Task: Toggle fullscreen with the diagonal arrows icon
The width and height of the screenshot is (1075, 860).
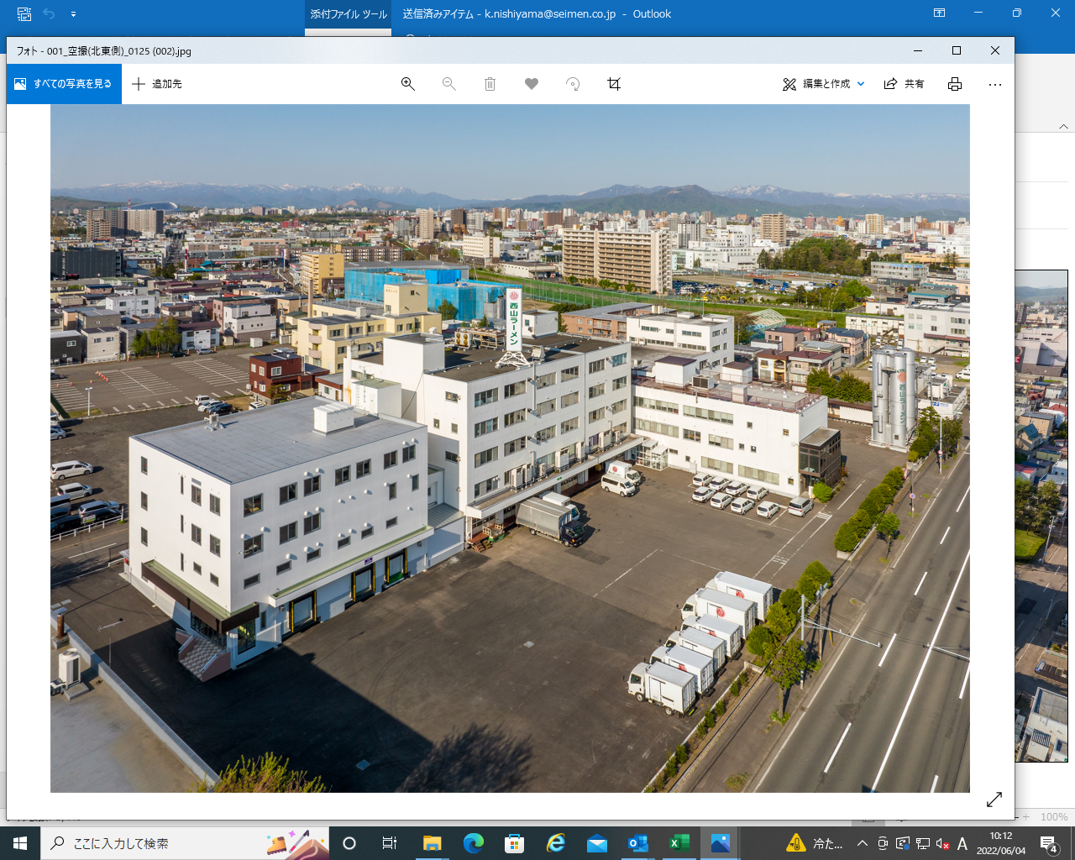Action: point(994,800)
